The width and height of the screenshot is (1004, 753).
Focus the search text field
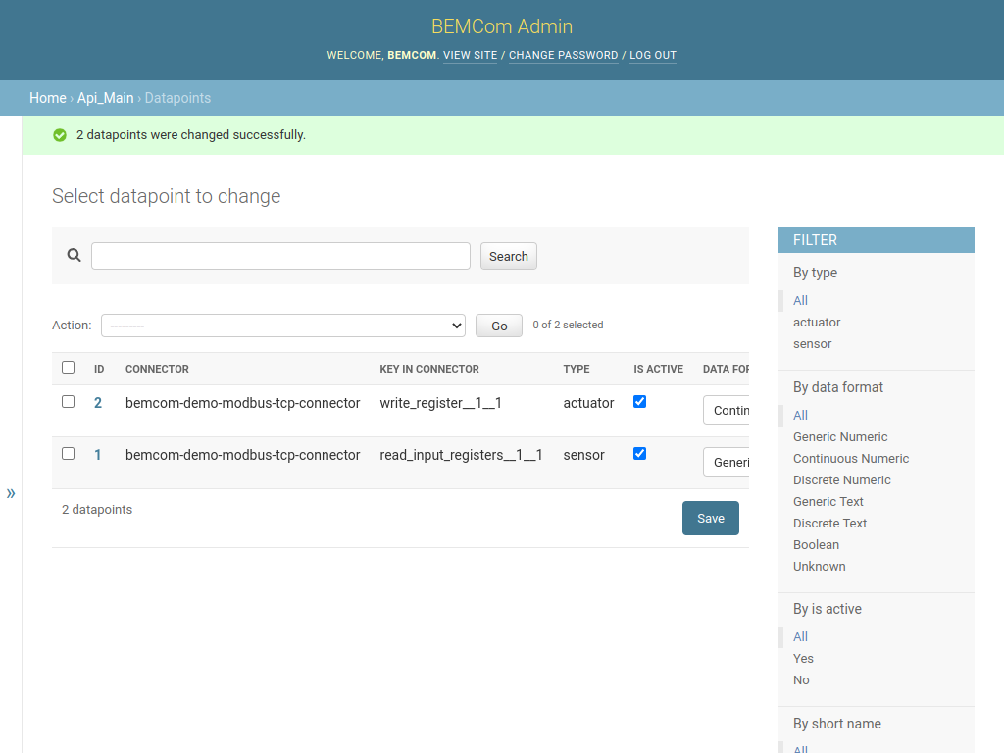[x=280, y=256]
